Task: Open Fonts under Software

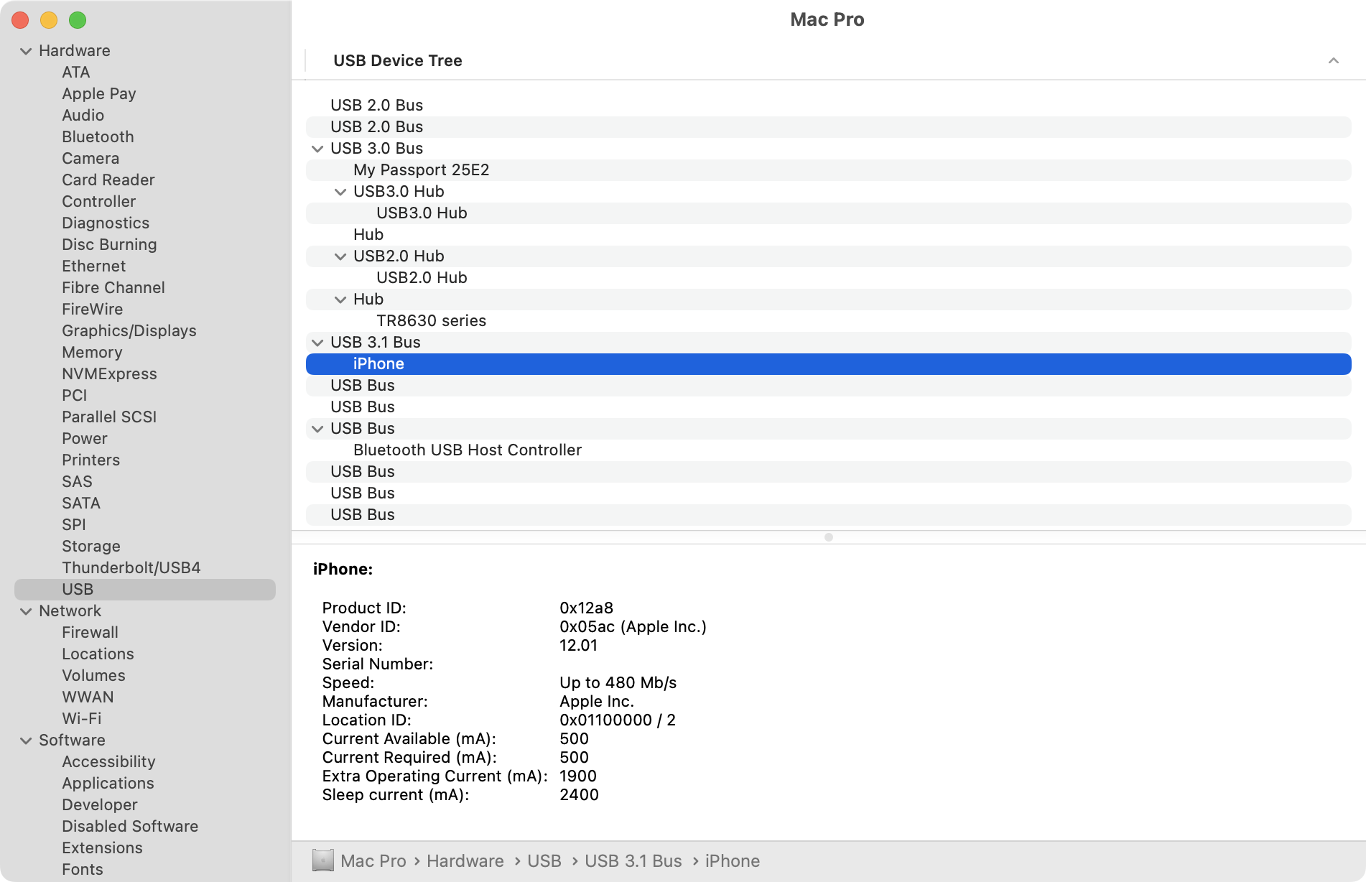Action: click(x=83, y=870)
